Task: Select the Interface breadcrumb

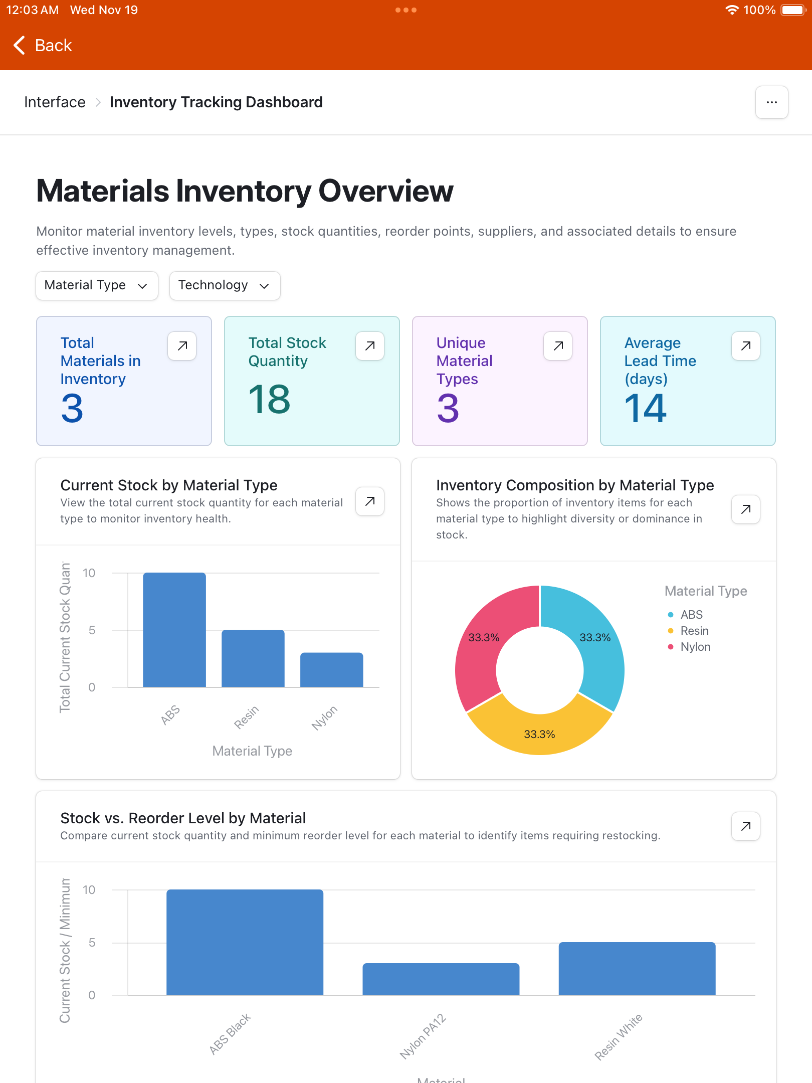Action: point(55,102)
